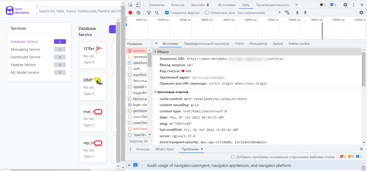The image size is (367, 171).
Task: Open the DevTools three-dot menu
Action: tap(354, 5)
